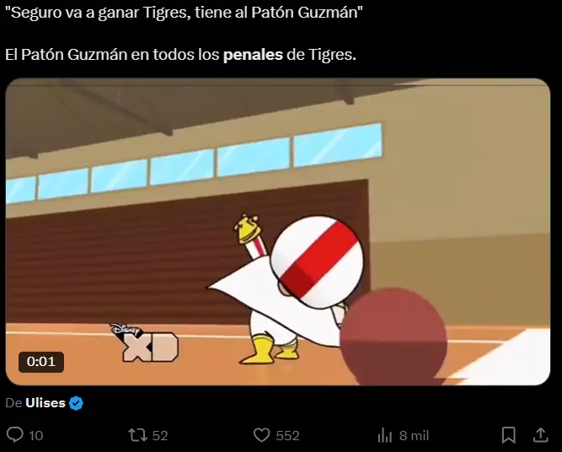The width and height of the screenshot is (562, 452).
Task: Click the blue verified badge next to Ulises
Action: click(x=76, y=403)
